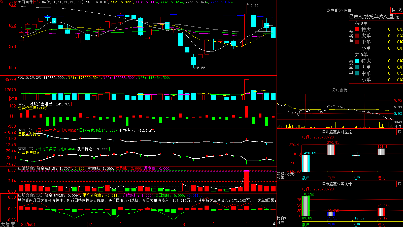Click the lock icon at chart bottom-right
This screenshot has height=227, width=403.
(274, 224)
